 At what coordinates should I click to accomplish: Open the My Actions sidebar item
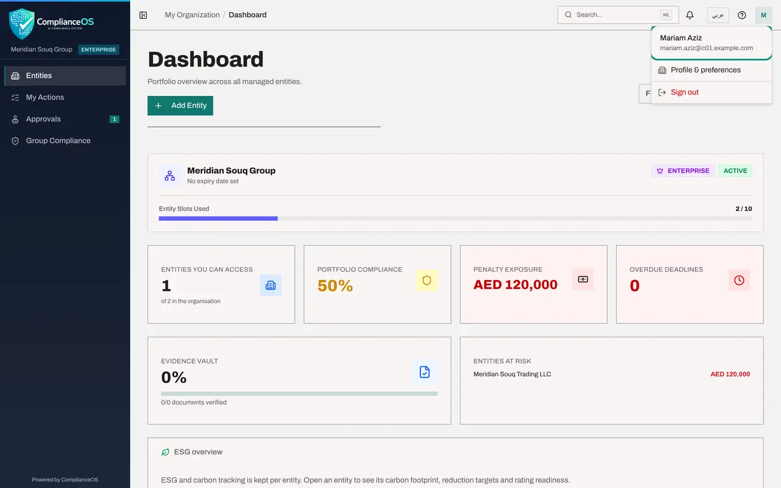pyautogui.click(x=65, y=98)
